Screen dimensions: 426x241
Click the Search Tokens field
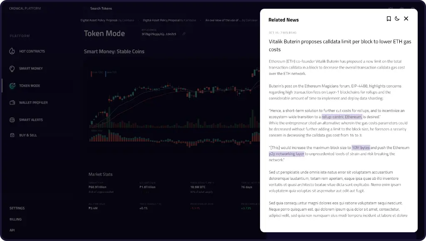coord(101,8)
